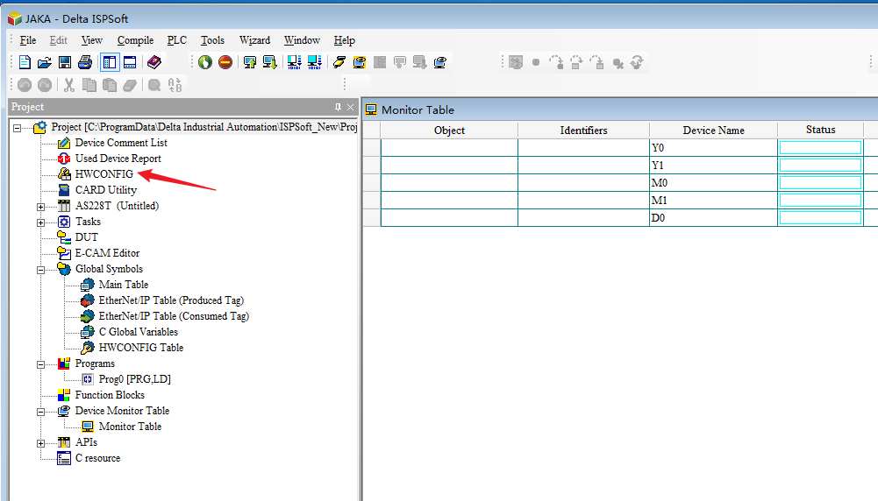This screenshot has width=878, height=501.
Task: Click the red stop icon in toolbar
Action: 225,62
